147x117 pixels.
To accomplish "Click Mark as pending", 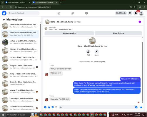I will 69,33.
